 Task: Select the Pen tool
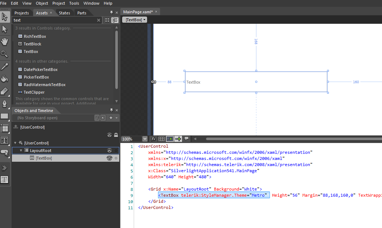[x=5, y=104]
